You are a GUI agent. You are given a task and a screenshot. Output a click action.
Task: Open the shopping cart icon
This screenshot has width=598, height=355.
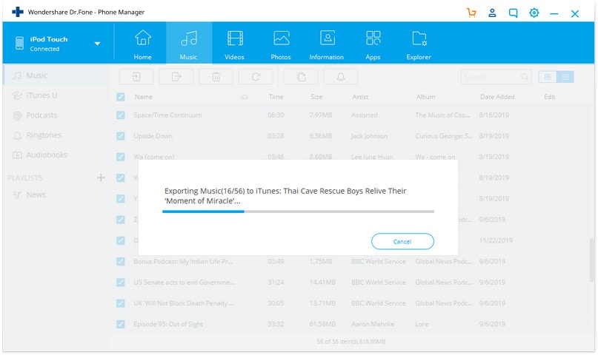[471, 13]
